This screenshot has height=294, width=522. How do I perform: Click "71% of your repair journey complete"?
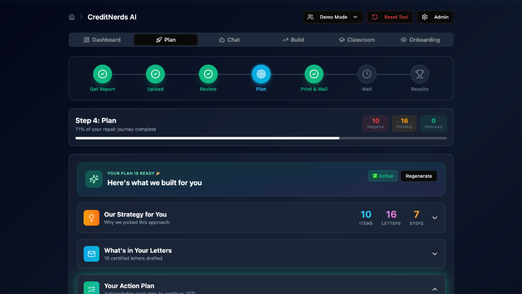click(116, 129)
